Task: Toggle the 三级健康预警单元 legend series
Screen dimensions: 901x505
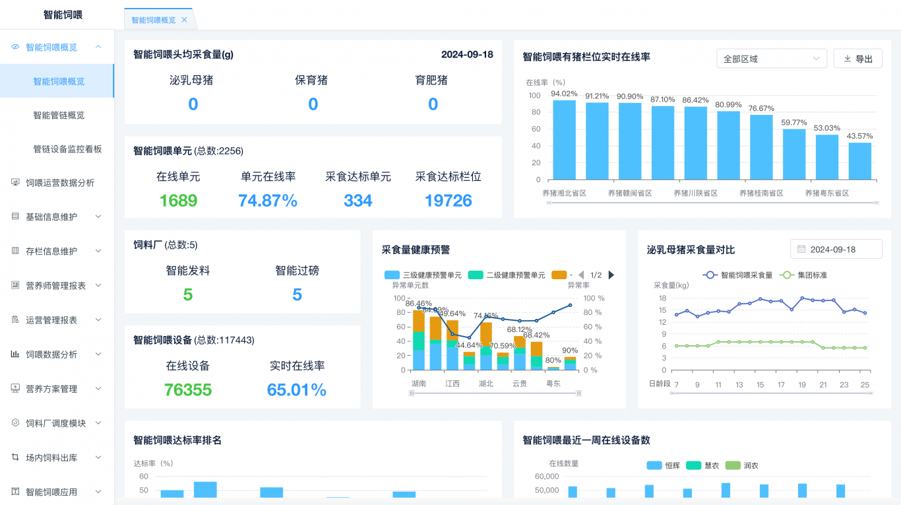Action: 423,275
